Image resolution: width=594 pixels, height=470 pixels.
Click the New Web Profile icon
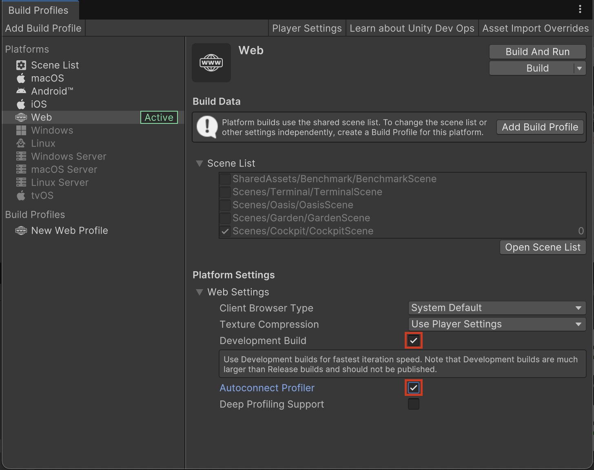[21, 231]
